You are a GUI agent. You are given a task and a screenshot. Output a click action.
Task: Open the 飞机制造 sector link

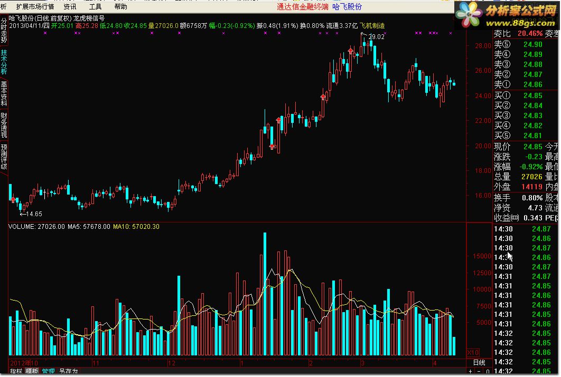tap(372, 26)
